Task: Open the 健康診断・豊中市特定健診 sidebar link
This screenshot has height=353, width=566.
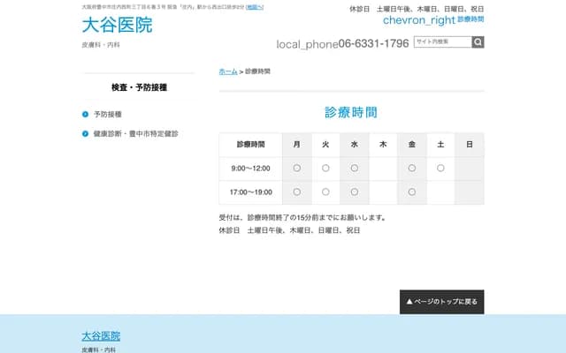Action: point(135,134)
